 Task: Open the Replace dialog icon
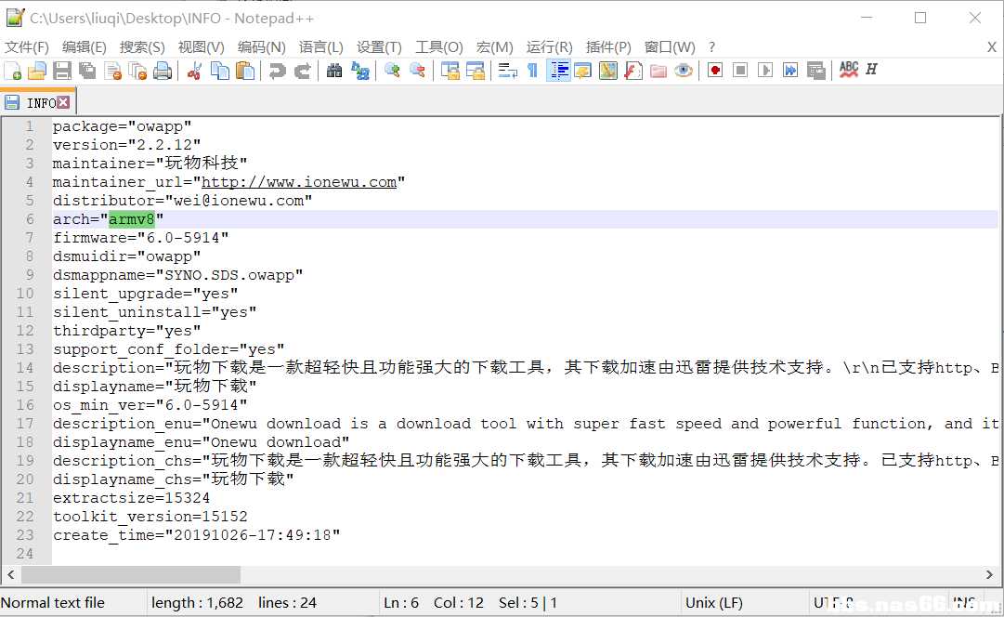point(359,71)
